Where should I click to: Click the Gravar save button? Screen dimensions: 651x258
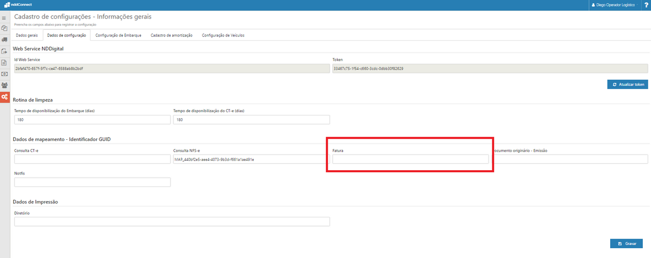627,243
